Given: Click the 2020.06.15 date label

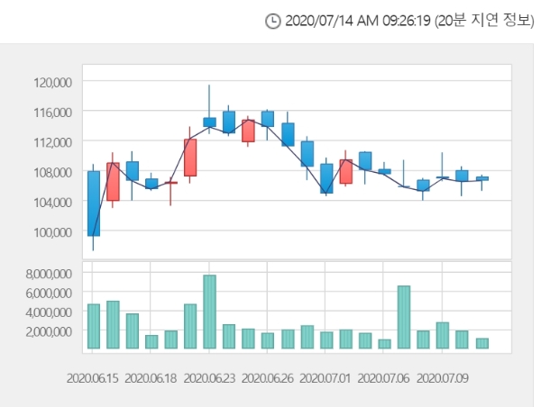Looking at the screenshot, I should [92, 378].
